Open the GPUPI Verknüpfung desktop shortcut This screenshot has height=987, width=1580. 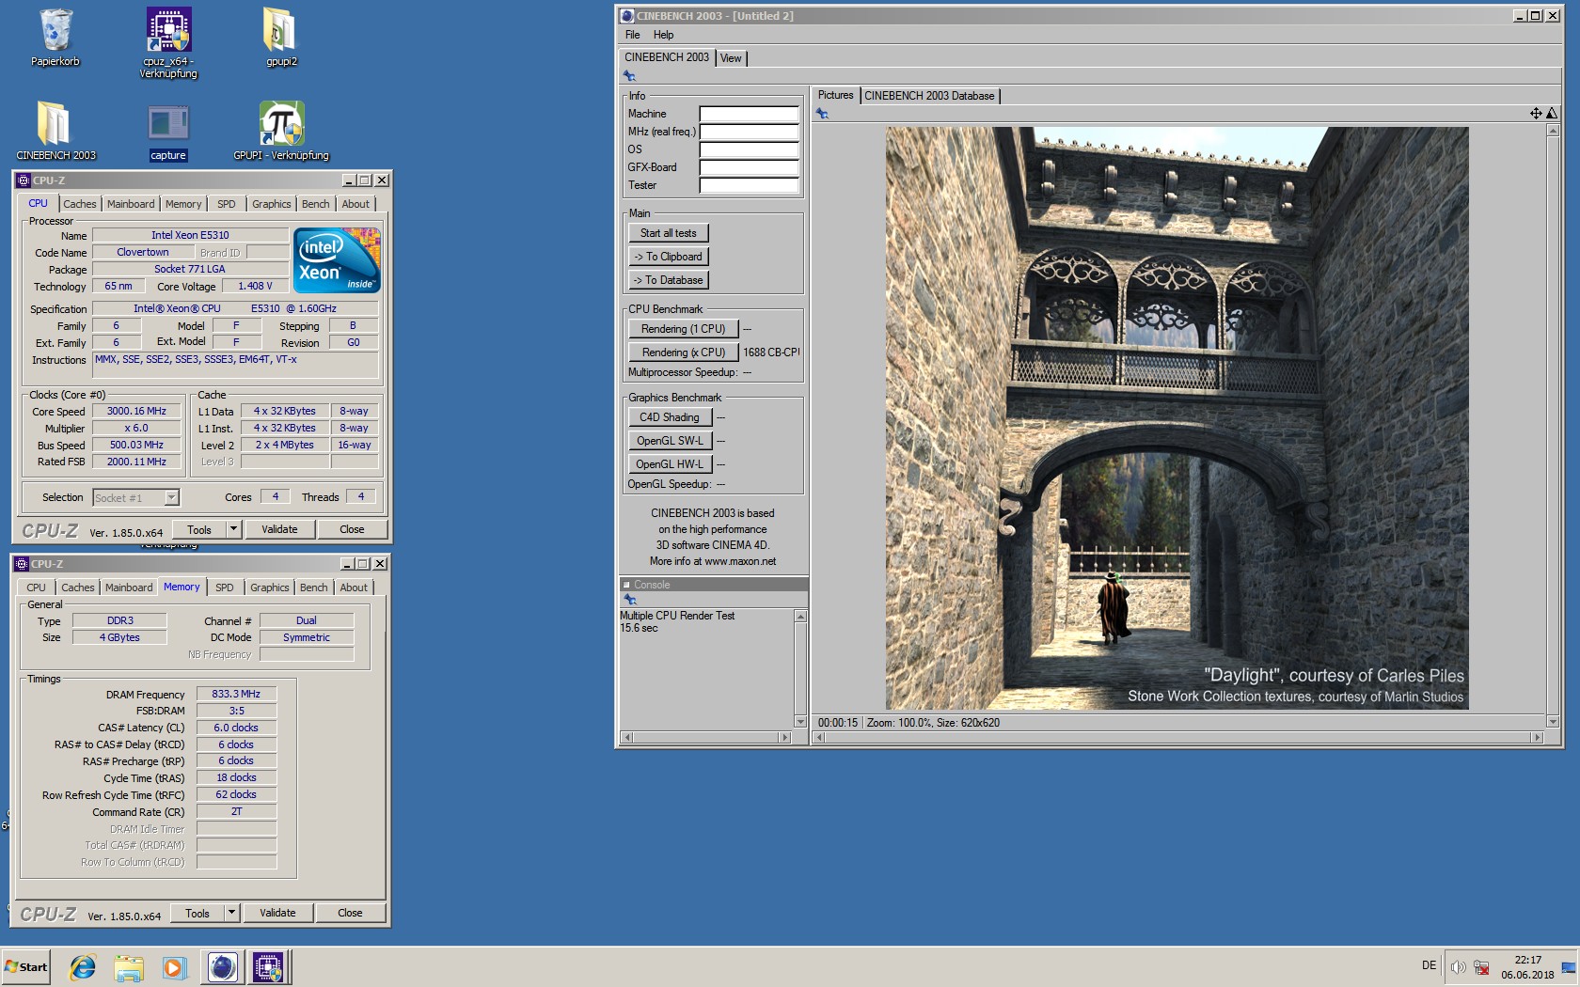click(x=281, y=131)
